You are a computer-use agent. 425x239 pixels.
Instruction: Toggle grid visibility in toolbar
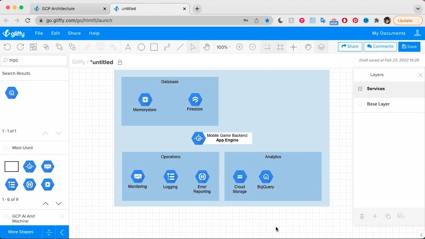[x=280, y=47]
